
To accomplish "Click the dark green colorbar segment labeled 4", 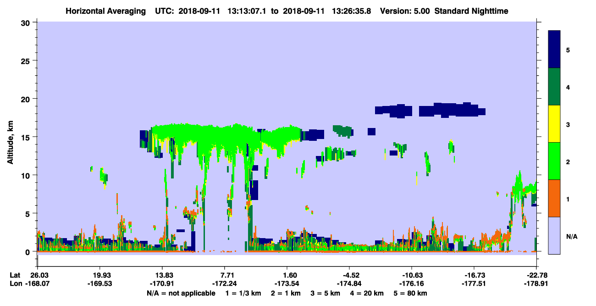I will [x=554, y=87].
